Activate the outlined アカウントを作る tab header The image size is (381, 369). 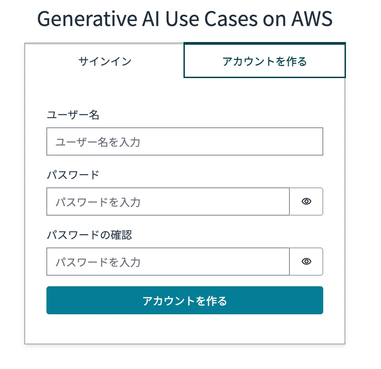click(x=265, y=60)
